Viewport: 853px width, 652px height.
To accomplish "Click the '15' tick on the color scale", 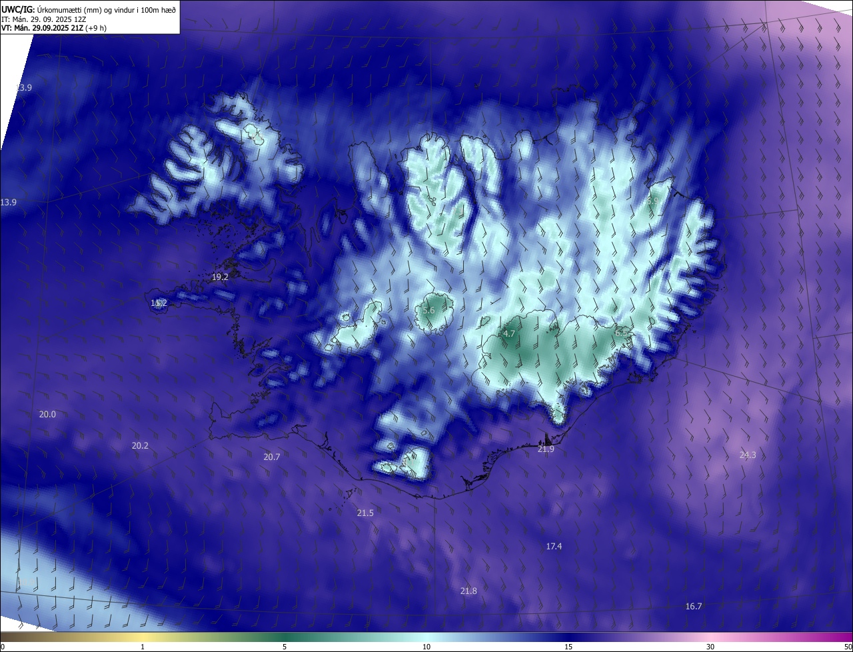I will pyautogui.click(x=568, y=647).
